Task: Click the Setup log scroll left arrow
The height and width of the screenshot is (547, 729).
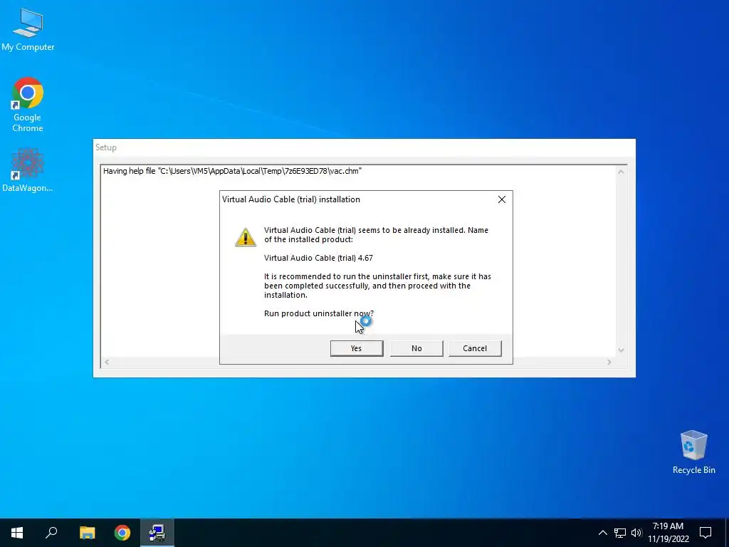Action: (x=107, y=362)
